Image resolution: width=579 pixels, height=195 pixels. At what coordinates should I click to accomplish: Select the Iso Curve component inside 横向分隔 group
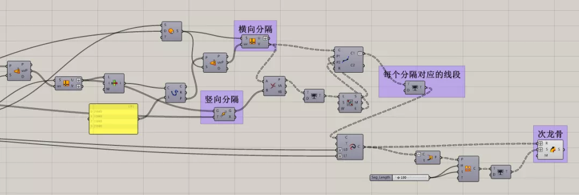(255, 41)
